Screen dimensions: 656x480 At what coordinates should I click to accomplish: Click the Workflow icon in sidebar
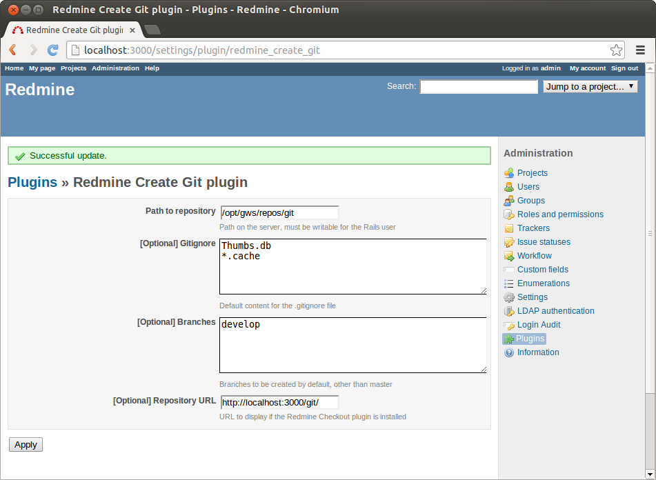(x=509, y=255)
